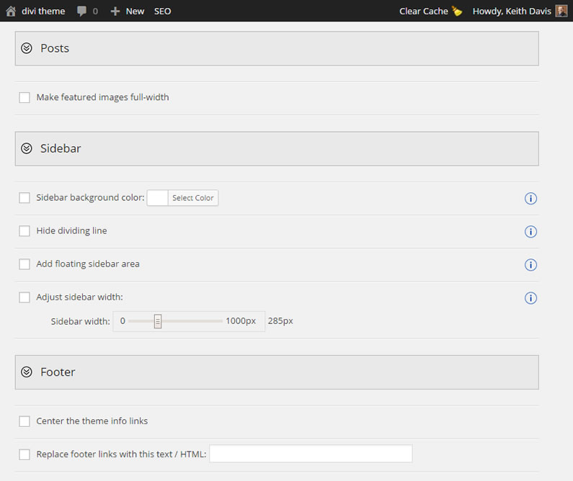Open the comments bubble icon
The image size is (573, 481).
81,12
